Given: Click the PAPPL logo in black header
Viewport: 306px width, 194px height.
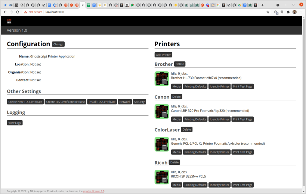Looking at the screenshot, I should click(x=9, y=21).
